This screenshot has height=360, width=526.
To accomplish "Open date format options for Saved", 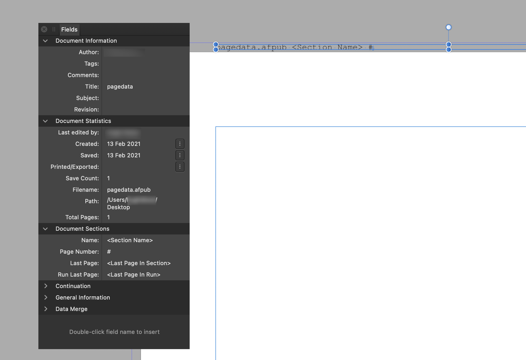I will coord(180,155).
